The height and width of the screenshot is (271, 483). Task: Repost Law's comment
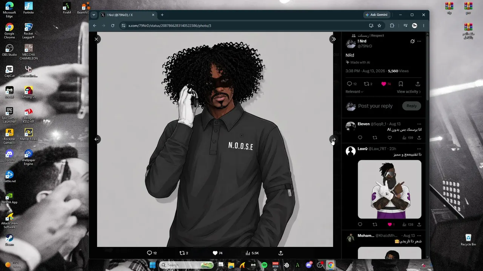pyautogui.click(x=375, y=224)
